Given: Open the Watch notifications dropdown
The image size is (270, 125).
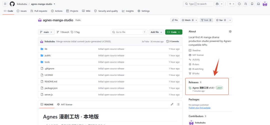Looking at the screenshot, I should (189, 20).
